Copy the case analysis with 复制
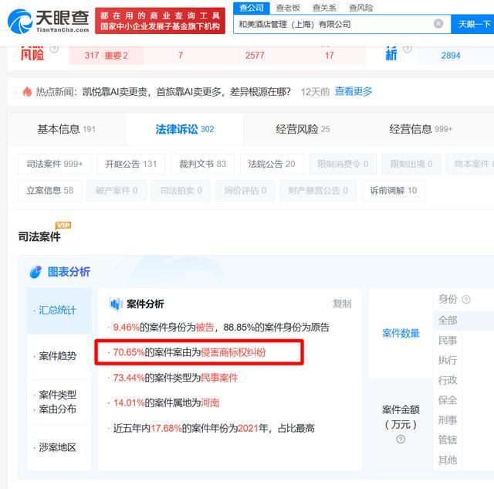Viewport: 494px width, 489px height. point(342,304)
